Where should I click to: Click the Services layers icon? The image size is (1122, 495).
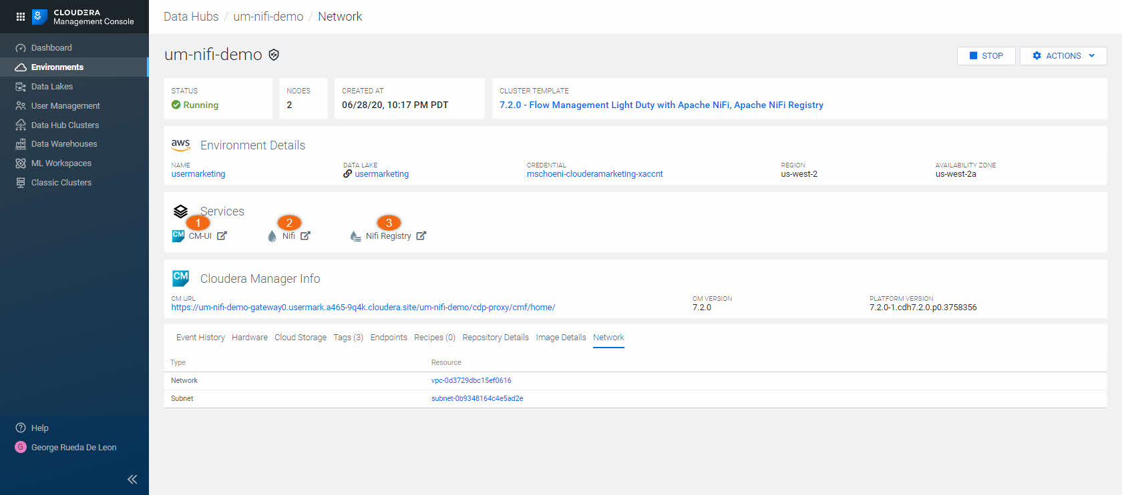pos(180,211)
